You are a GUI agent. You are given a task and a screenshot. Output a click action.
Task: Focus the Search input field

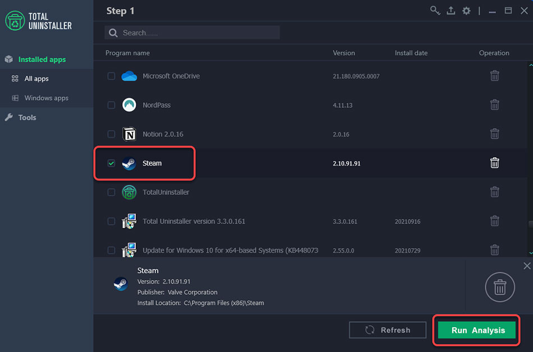(x=192, y=33)
